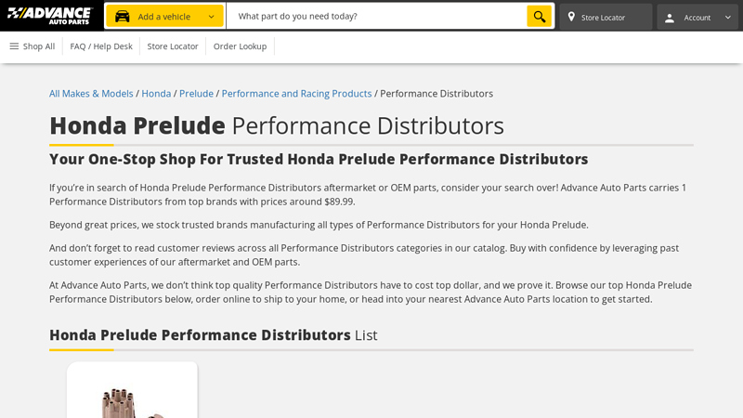743x418 pixels.
Task: Navigate to the Prelude breadcrumb link
Action: 196,94
